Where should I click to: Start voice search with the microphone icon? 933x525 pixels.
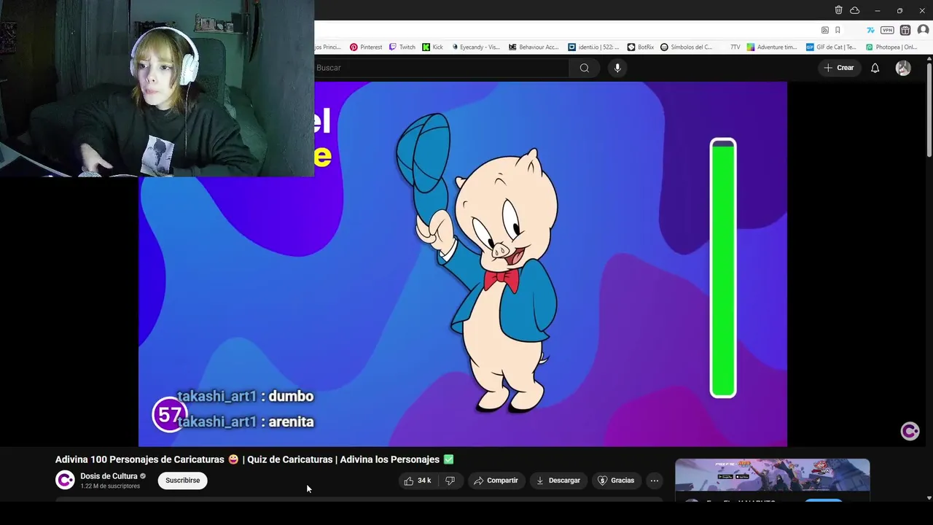point(617,68)
